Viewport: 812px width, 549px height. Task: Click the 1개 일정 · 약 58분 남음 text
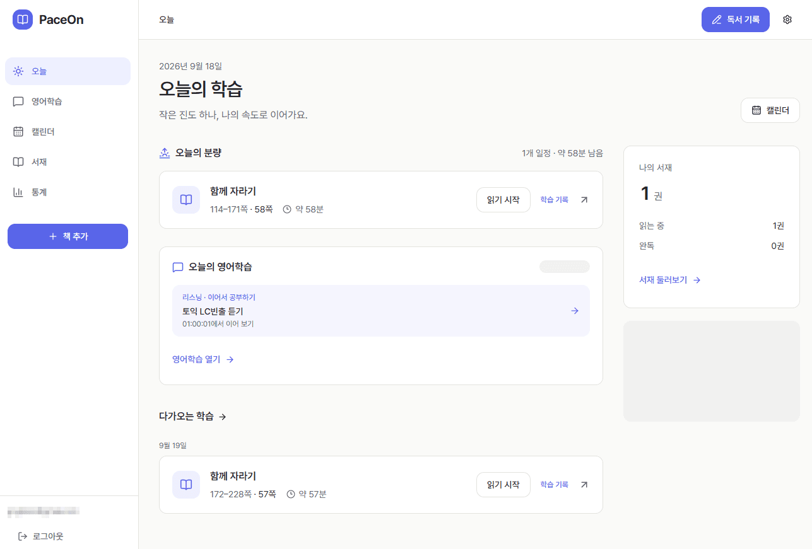(562, 153)
